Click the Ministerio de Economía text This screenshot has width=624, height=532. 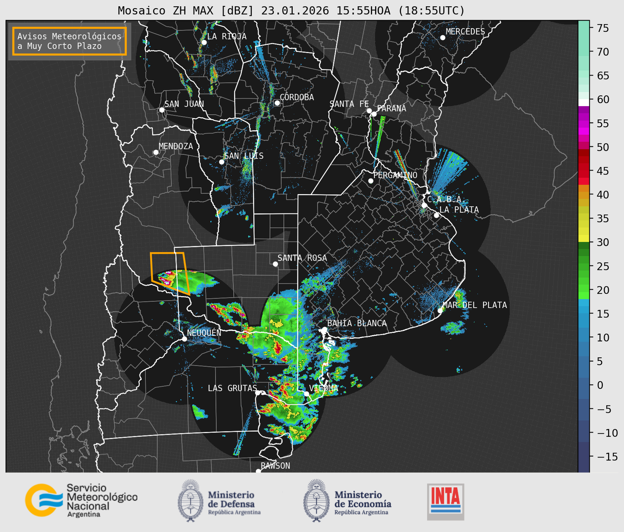pyautogui.click(x=363, y=502)
